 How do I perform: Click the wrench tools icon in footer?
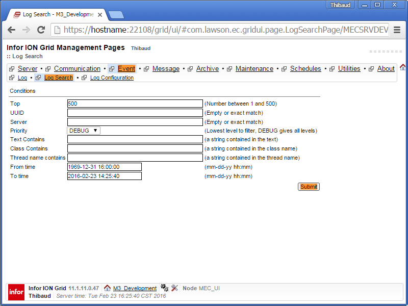pos(174,288)
